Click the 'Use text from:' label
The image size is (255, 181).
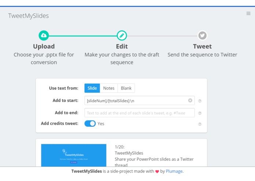click(63, 88)
